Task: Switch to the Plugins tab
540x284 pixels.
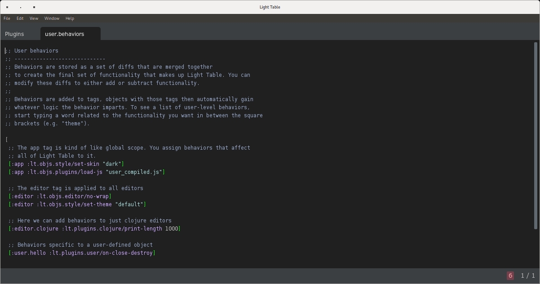Action: coord(14,34)
